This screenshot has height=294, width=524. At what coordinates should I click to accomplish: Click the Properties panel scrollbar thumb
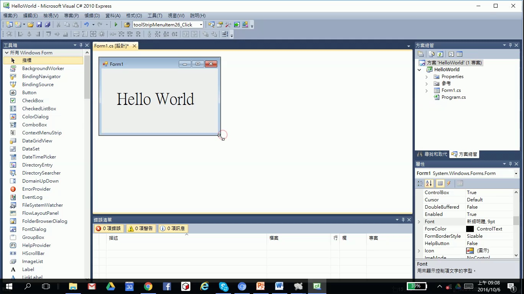(x=516, y=221)
